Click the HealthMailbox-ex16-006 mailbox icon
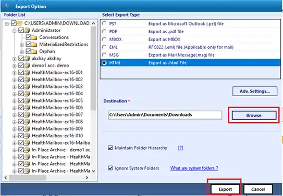The width and height of the screenshot is (283, 196). [27, 108]
